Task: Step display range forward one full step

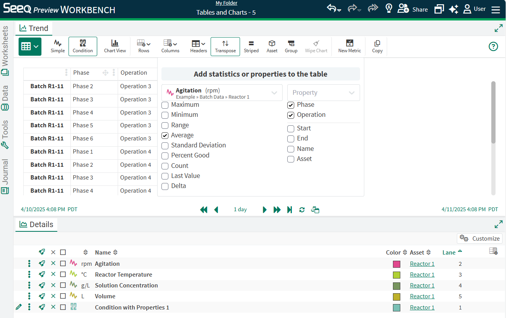Action: (277, 210)
